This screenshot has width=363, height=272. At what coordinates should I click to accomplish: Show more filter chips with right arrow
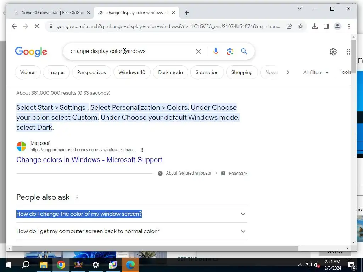pos(288,72)
